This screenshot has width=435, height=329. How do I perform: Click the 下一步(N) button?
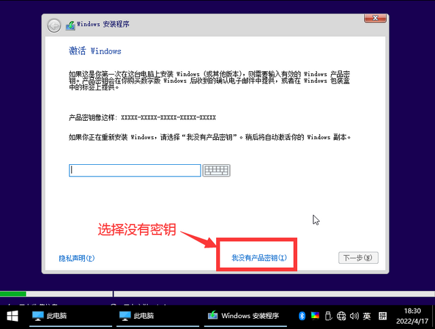pos(358,258)
